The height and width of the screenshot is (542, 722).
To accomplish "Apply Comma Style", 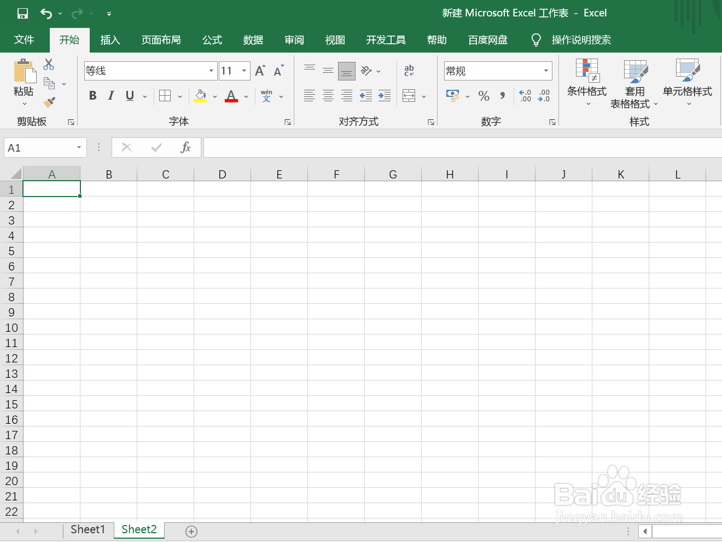I will [x=502, y=96].
